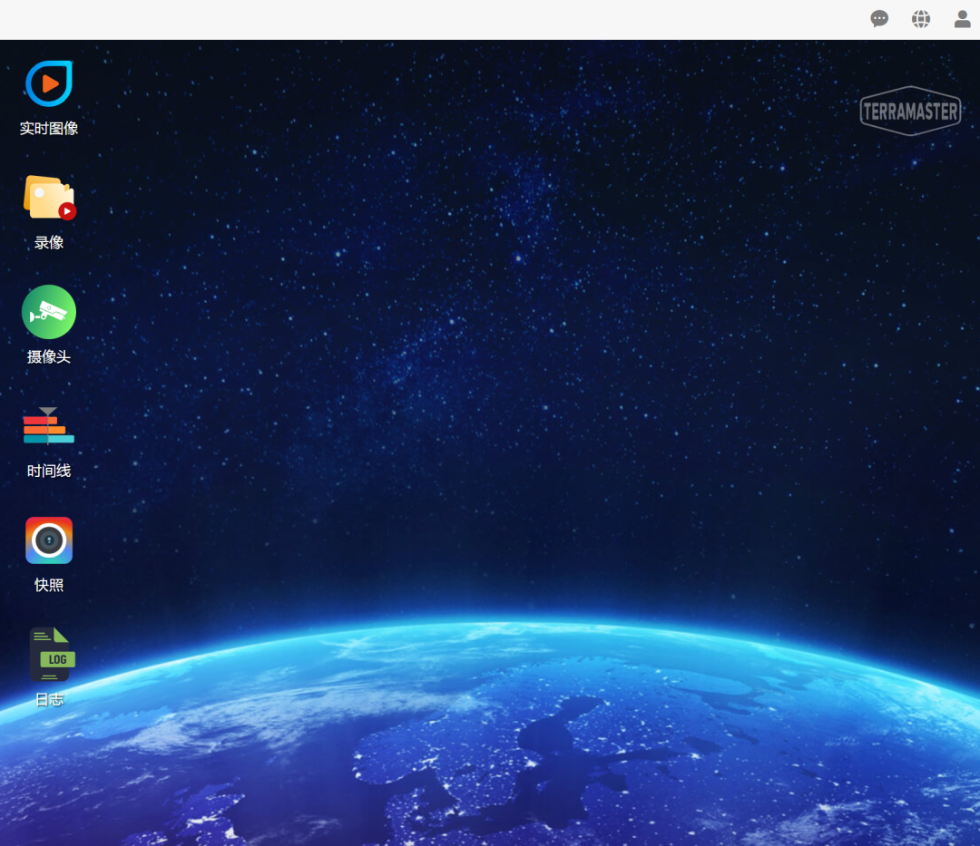The image size is (980, 846).
Task: Click the TerraMaster logo watermark
Action: point(909,112)
